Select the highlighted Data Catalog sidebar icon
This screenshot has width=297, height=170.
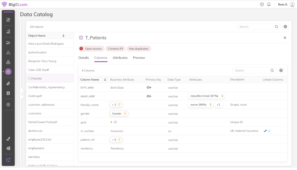click(x=8, y=71)
